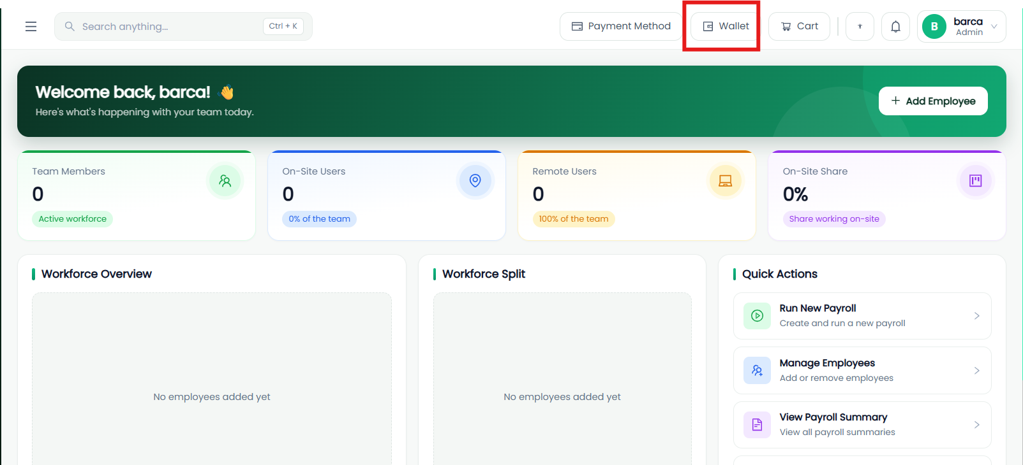Click the Run New Payroll play icon
The height and width of the screenshot is (465, 1023).
click(758, 316)
